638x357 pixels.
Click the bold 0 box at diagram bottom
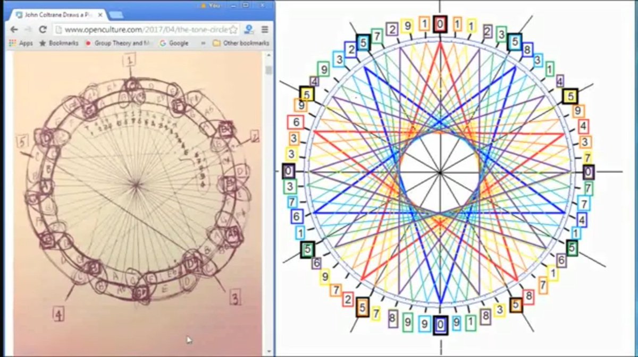[440, 325]
